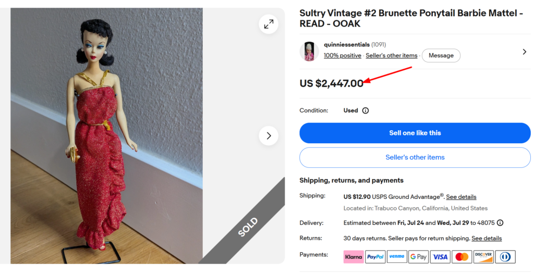Click the Klarna payment icon
The image size is (534, 275).
tap(354, 257)
